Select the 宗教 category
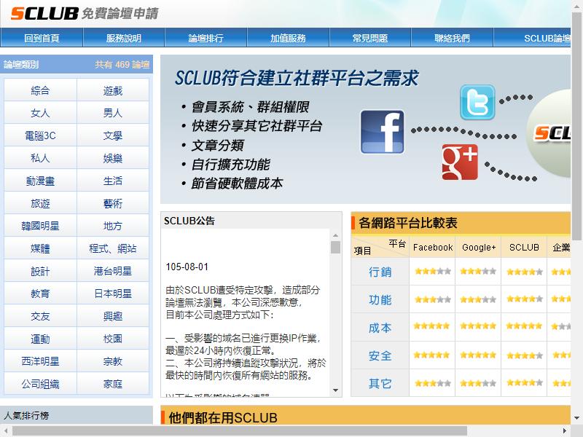The width and height of the screenshot is (583, 437). click(x=113, y=361)
